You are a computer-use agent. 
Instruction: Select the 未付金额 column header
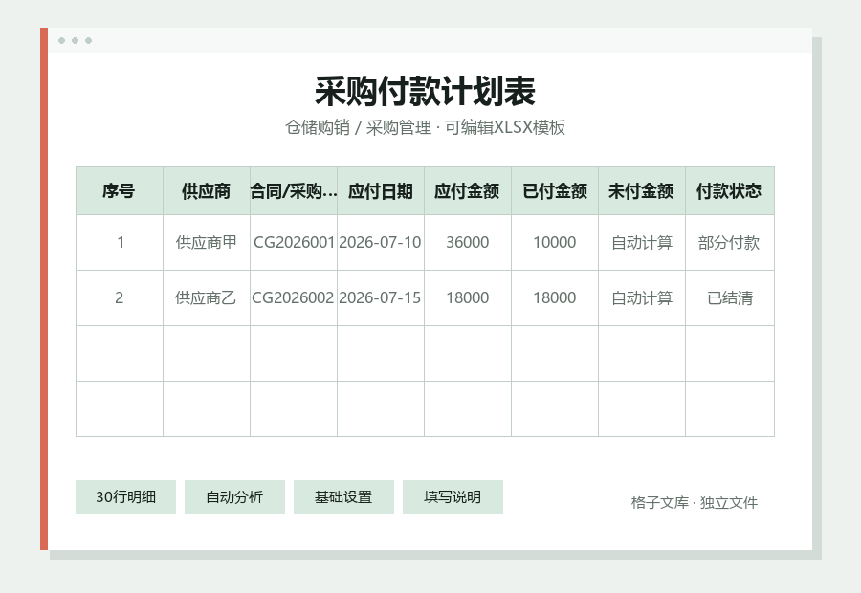642,191
